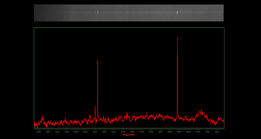
Task: Click the 6600 tick label on wavelength axis
Action: click(x=179, y=131)
